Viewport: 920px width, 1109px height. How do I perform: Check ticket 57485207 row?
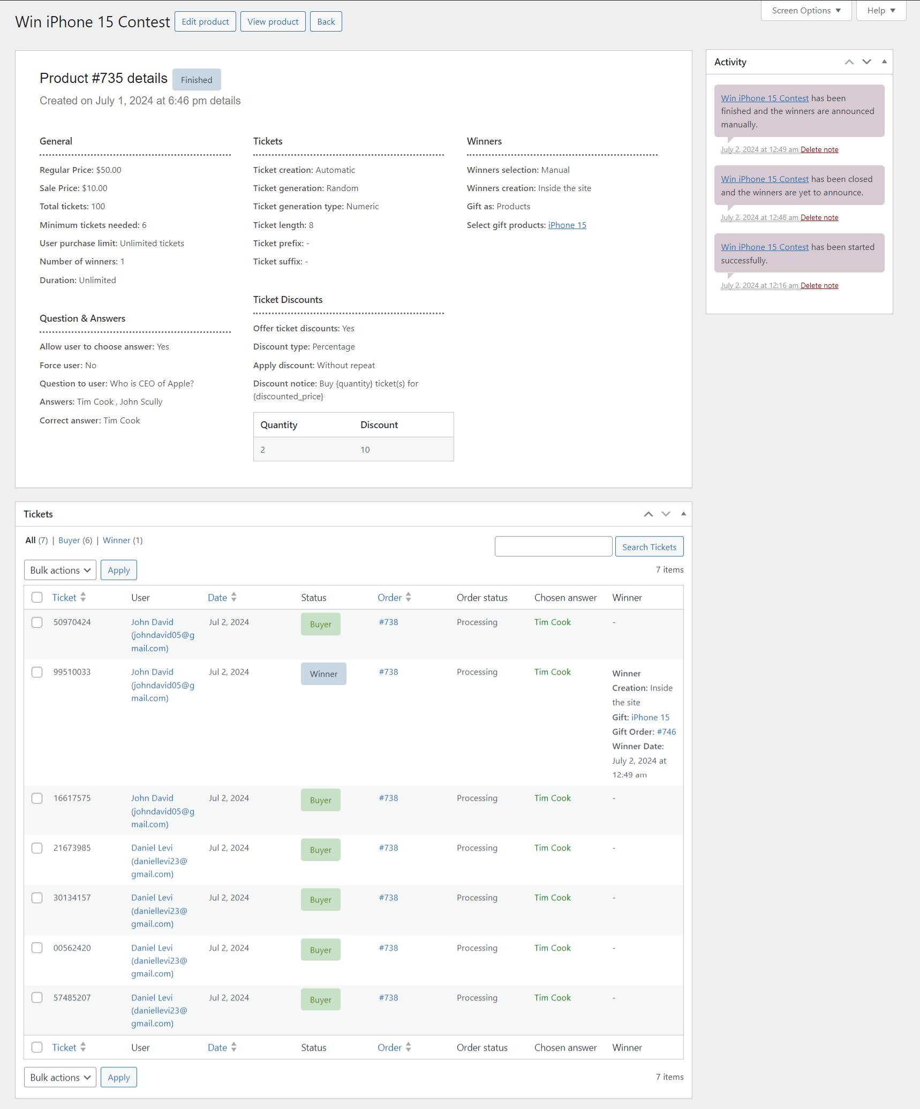(37, 998)
